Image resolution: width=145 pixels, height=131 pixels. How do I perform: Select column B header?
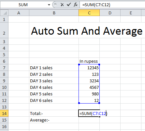tap(54, 13)
